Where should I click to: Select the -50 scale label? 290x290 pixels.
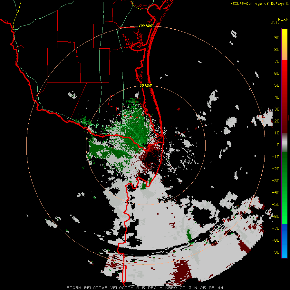[275, 205]
